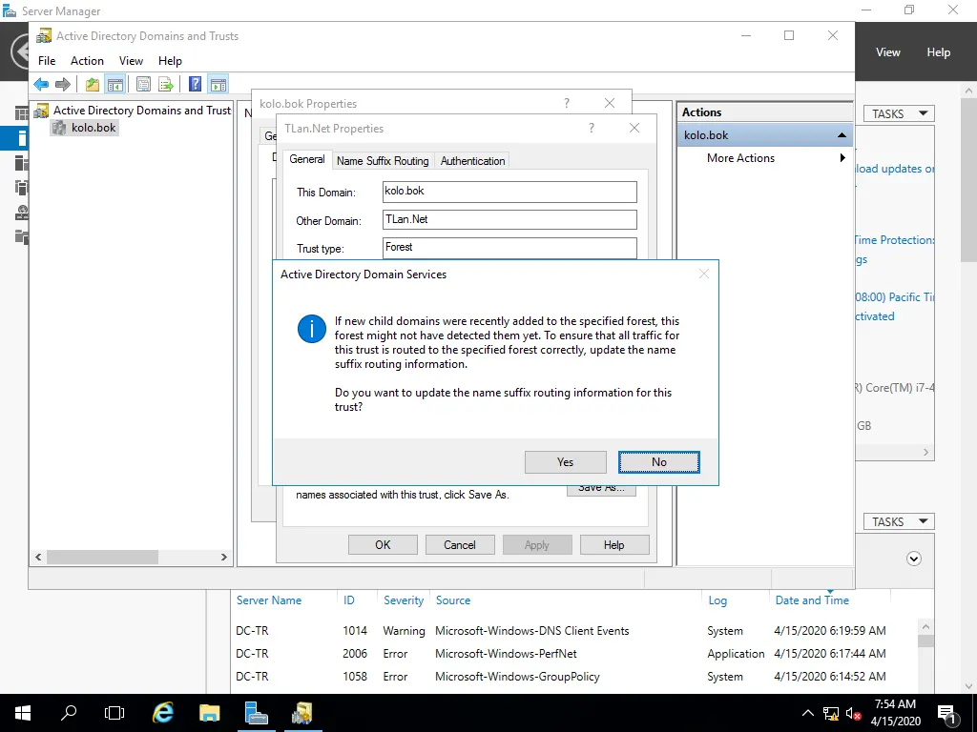Open Windows Start menu

(23, 713)
